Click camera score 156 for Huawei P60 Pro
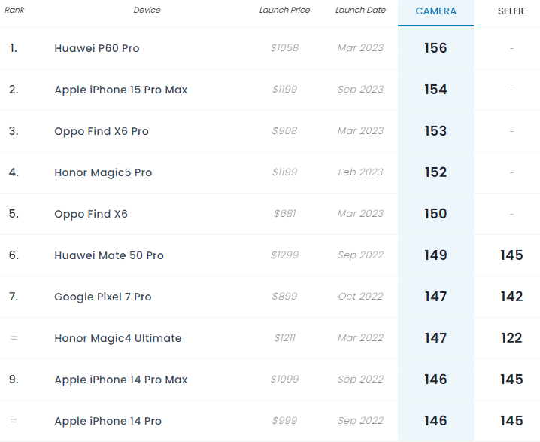Viewport: 540px width, 442px height. pos(435,48)
